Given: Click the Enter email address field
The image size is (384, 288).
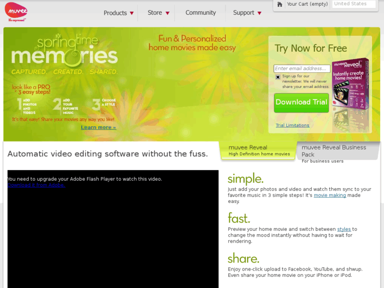Looking at the screenshot, I should (302, 68).
